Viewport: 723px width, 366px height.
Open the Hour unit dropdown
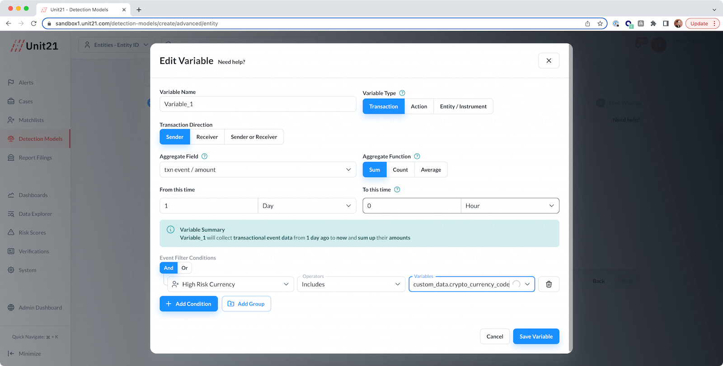click(510, 206)
